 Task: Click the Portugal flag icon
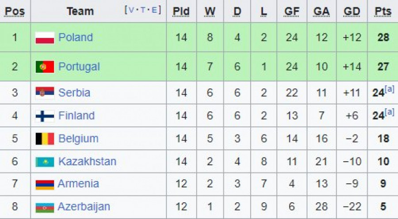(45, 67)
